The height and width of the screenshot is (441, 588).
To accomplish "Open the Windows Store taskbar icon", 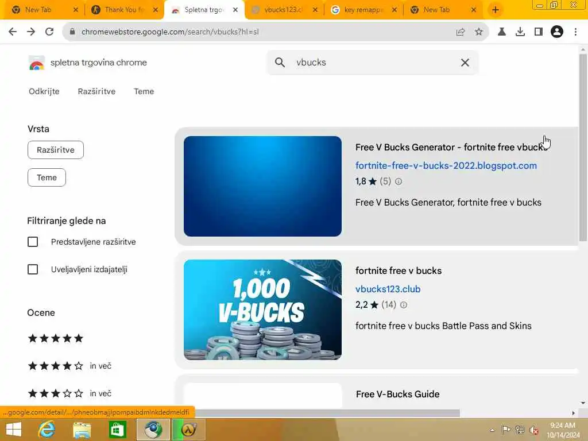I will 117,430.
